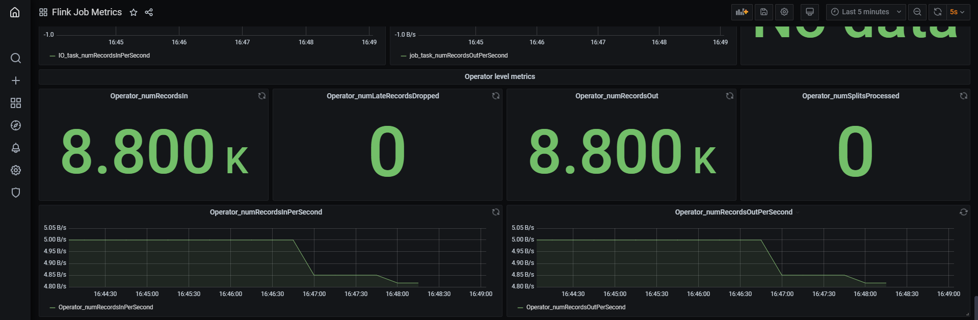Screen dimensions: 978x320
Task: Open dashboard settings gear in top bar
Action: click(784, 12)
